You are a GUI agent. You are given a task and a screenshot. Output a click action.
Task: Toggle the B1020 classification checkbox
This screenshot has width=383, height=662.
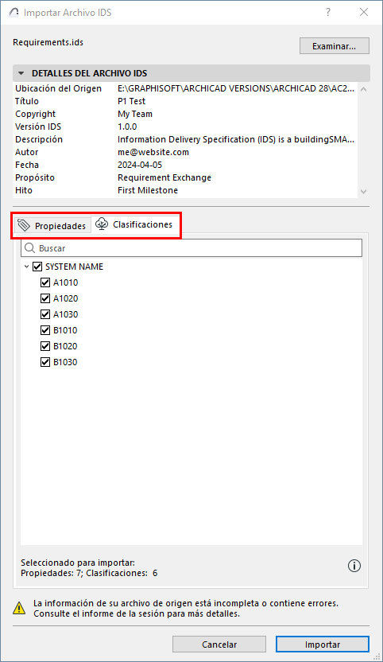[x=45, y=346]
